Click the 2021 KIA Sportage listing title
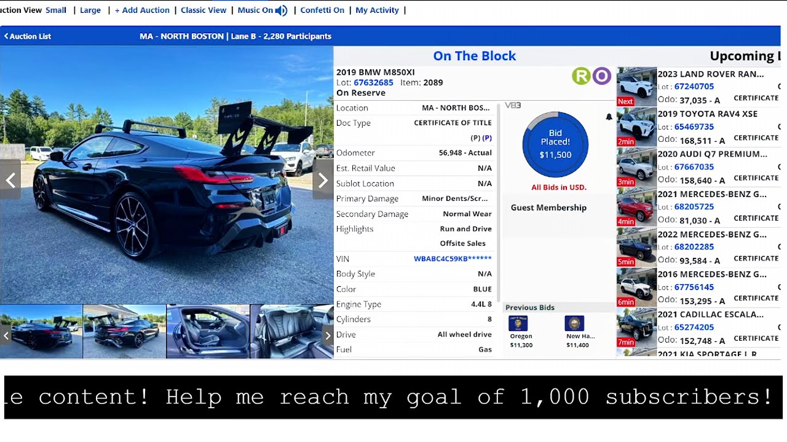The height and width of the screenshot is (442, 787). (707, 354)
